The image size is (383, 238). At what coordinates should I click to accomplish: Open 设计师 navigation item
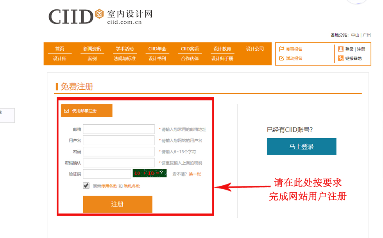pos(59,59)
